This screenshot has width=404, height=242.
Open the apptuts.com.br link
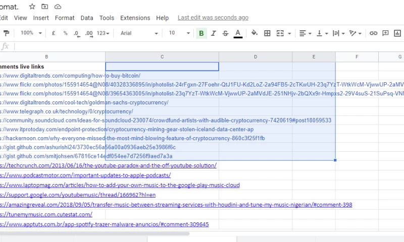(105, 224)
